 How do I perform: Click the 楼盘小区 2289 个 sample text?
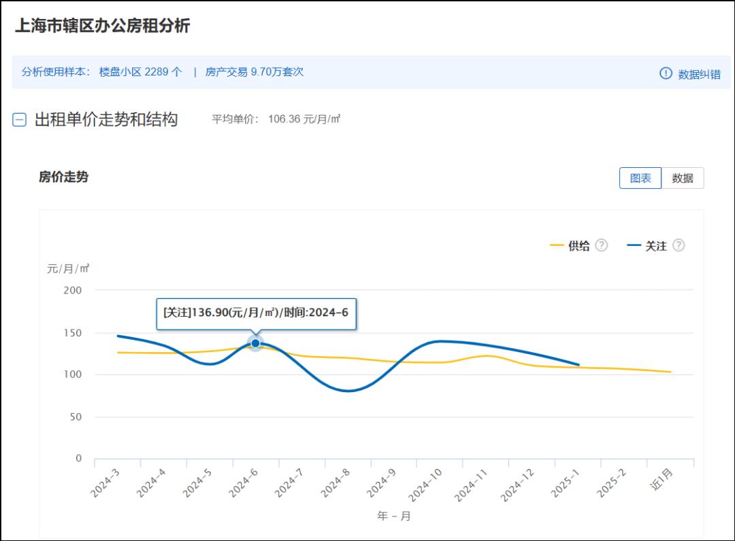141,71
